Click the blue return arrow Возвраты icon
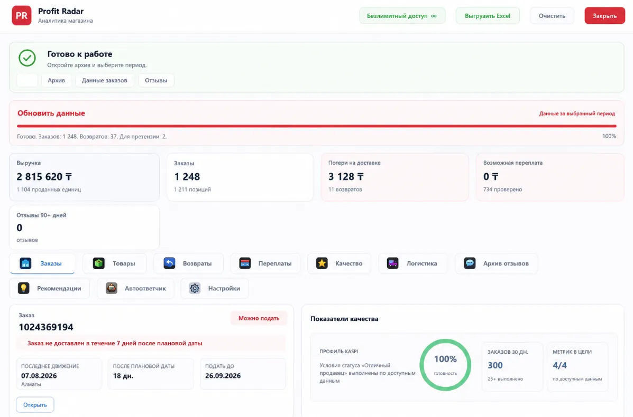Image resolution: width=633 pixels, height=417 pixels. [x=169, y=263]
